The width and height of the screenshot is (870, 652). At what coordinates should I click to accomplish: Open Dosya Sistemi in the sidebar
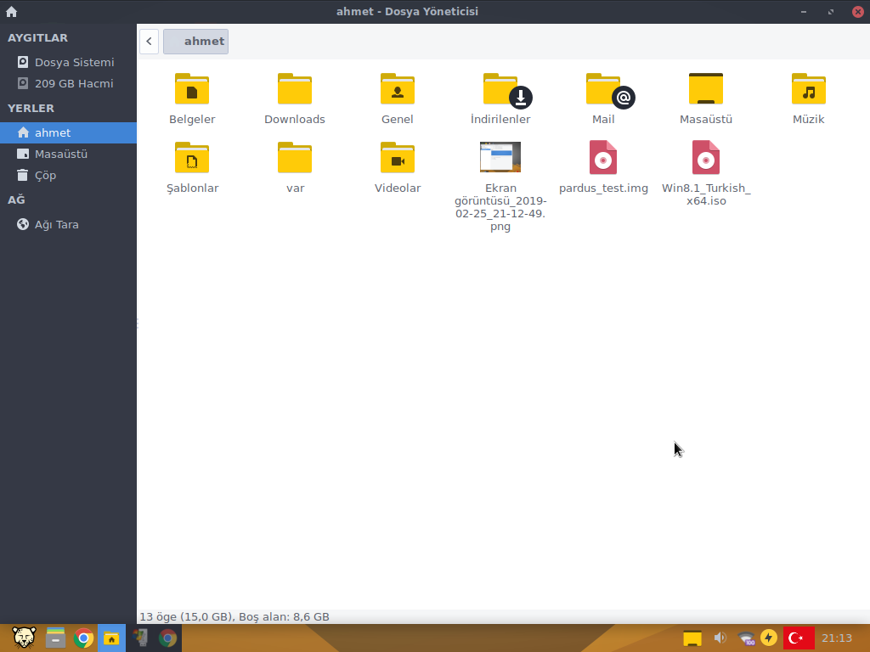click(x=74, y=62)
